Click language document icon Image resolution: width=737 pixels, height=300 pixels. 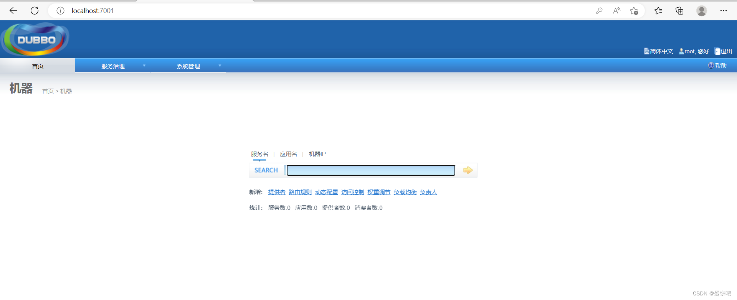[646, 51]
